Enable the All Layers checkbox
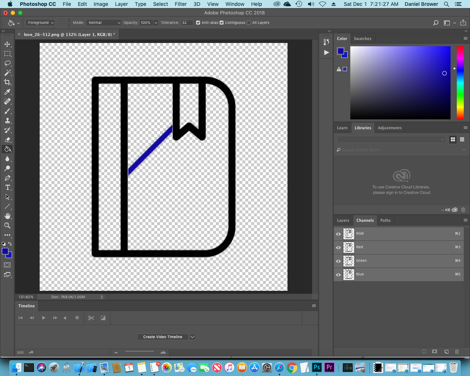 [x=248, y=22]
